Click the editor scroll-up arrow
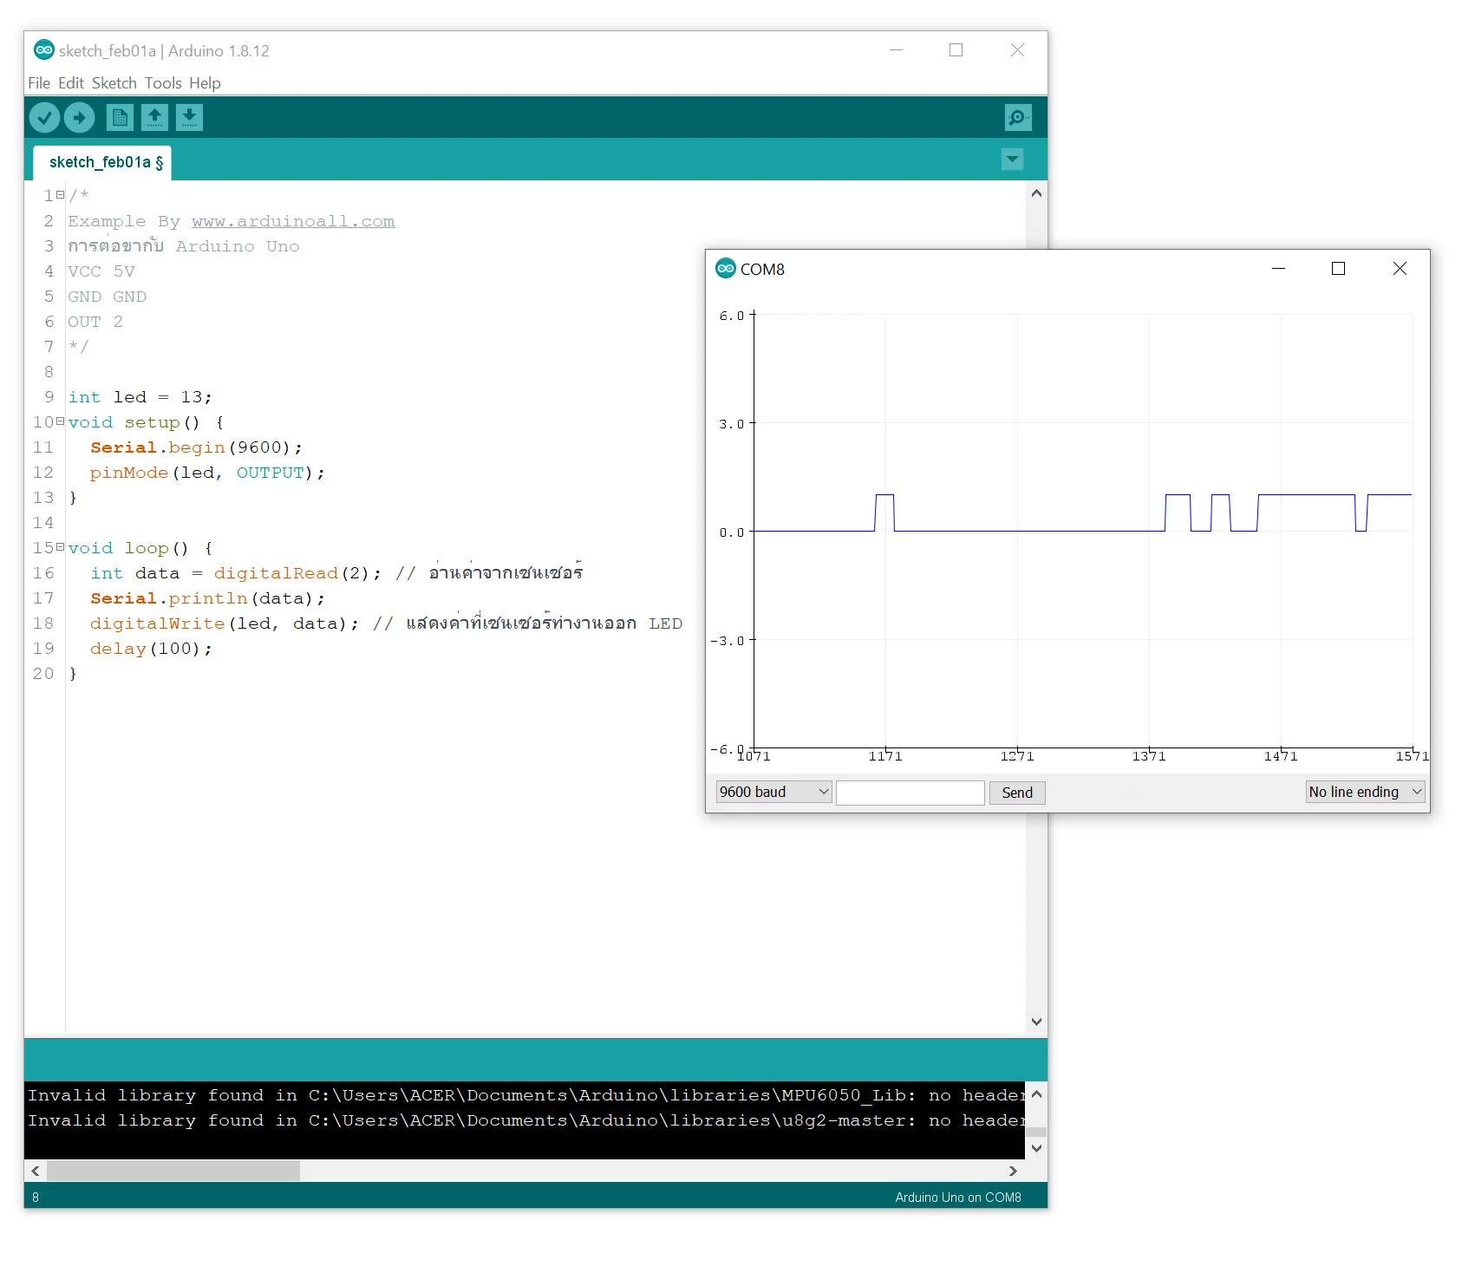The height and width of the screenshot is (1273, 1475). tap(1036, 193)
